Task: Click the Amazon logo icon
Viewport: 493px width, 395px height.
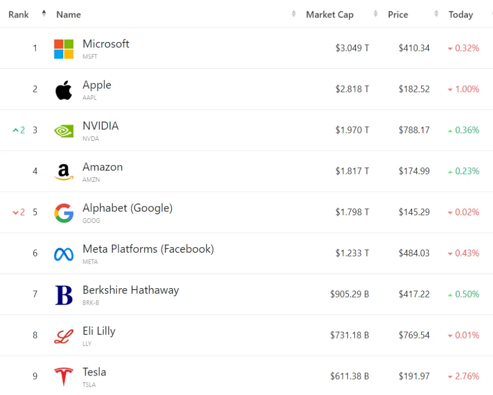Action: (64, 172)
